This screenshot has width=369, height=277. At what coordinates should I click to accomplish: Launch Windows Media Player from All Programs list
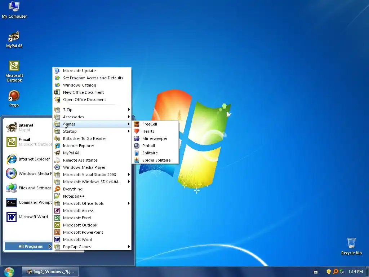pyautogui.click(x=92, y=167)
